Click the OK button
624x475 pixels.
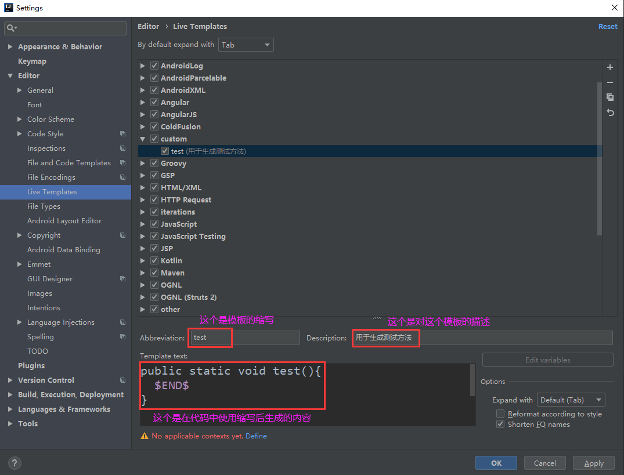coord(496,463)
